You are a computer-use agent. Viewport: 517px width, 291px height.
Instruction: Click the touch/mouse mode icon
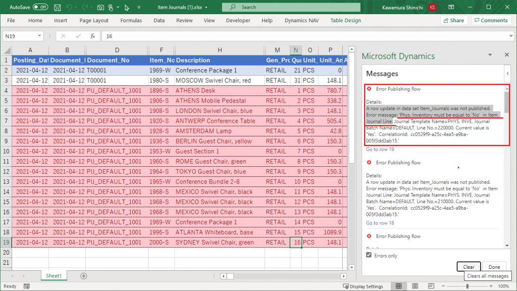click(111, 7)
